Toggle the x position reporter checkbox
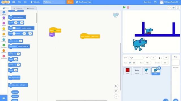181x101 pixels. 10,92
